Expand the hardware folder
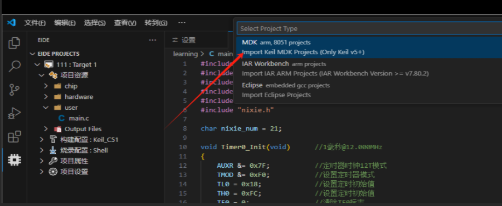This screenshot has width=502, height=206. [46, 97]
